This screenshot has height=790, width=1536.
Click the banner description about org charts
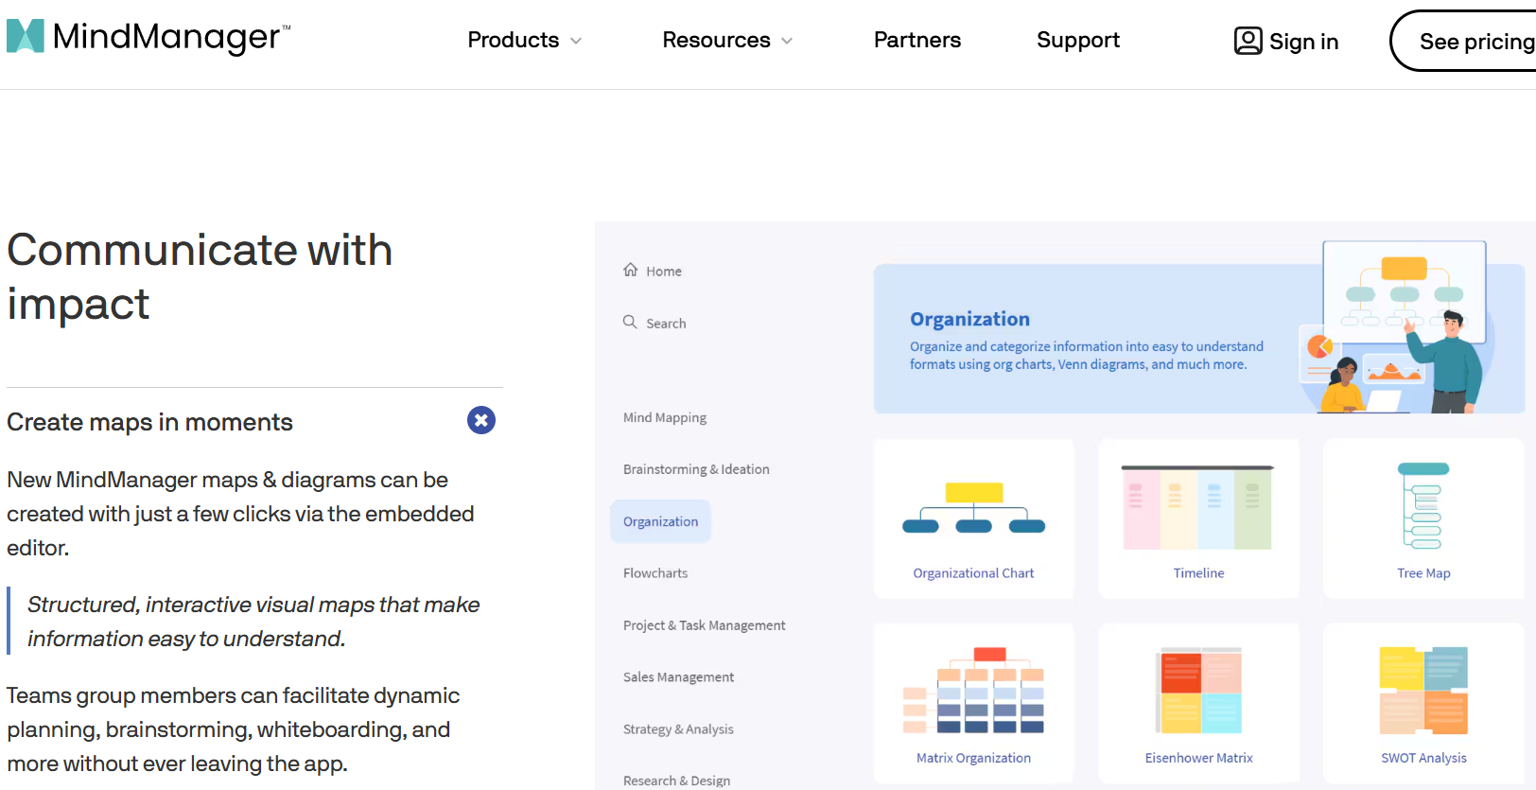click(x=1087, y=356)
